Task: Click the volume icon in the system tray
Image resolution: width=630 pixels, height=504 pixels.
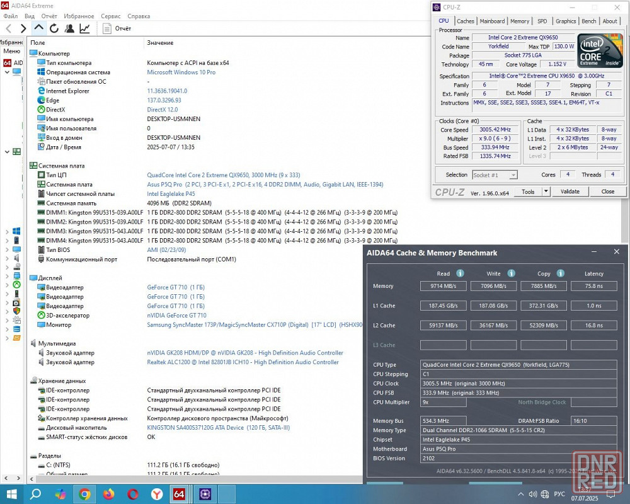Action: [x=533, y=495]
